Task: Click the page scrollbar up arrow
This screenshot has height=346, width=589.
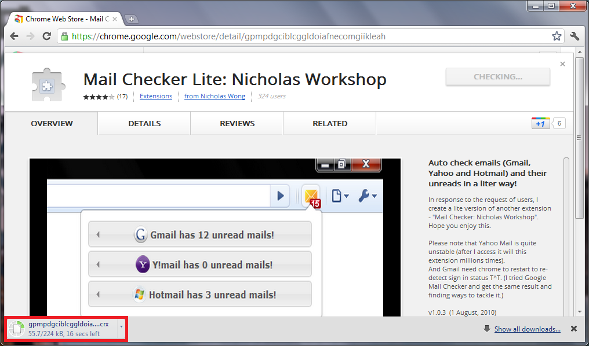Action: (x=580, y=52)
